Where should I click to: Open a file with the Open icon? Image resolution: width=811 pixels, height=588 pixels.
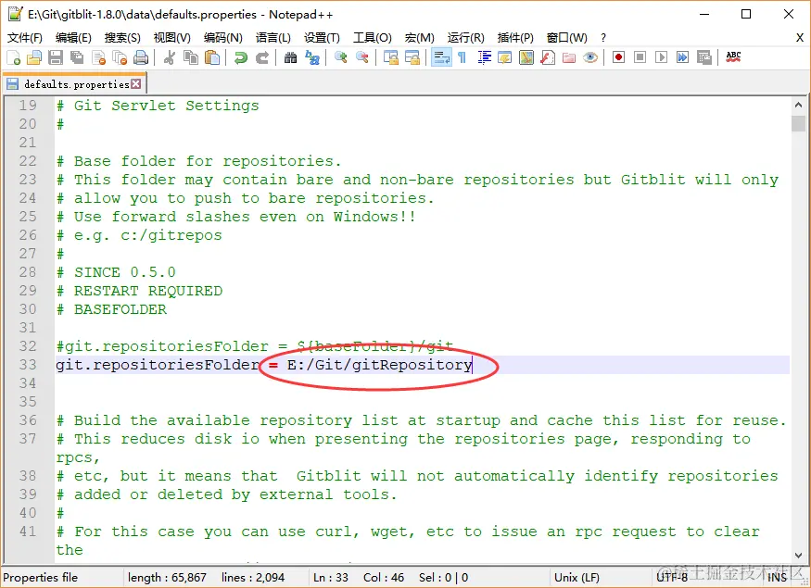click(34, 57)
